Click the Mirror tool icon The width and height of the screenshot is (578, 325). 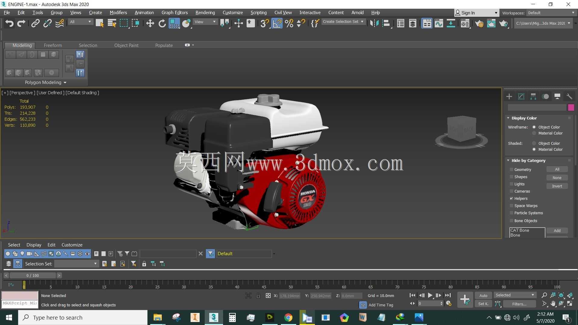tap(374, 23)
